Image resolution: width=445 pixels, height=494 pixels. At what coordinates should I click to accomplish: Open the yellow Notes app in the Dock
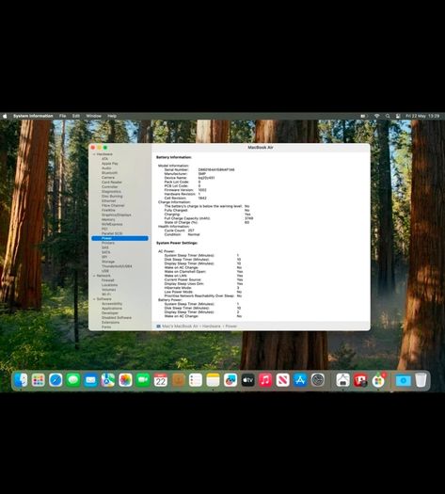point(213,380)
